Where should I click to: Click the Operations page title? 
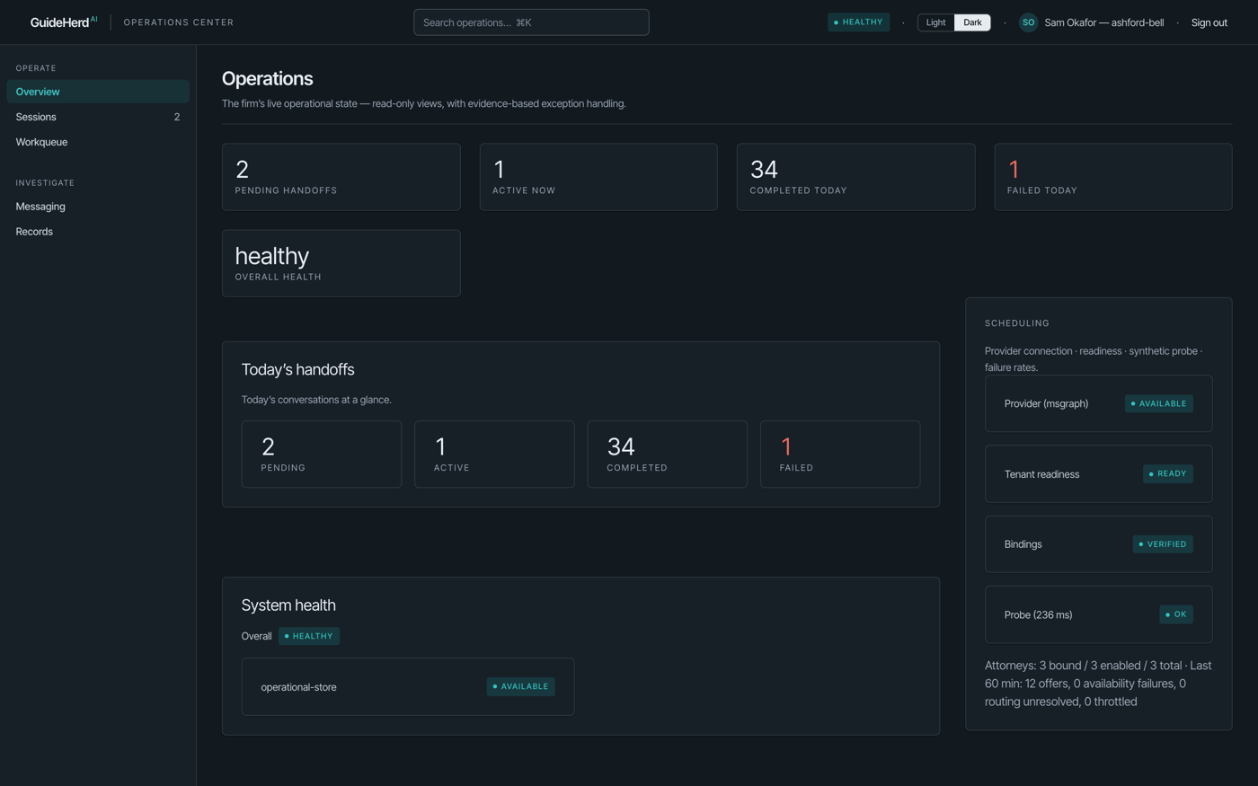(268, 78)
